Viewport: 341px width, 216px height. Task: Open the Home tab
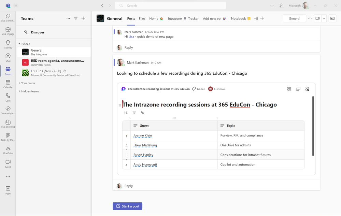click(156, 19)
